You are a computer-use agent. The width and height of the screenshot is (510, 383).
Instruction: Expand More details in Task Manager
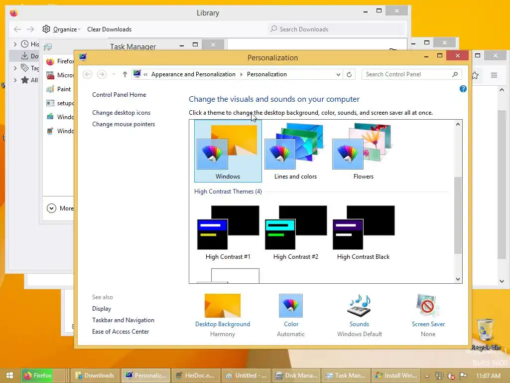coord(60,208)
